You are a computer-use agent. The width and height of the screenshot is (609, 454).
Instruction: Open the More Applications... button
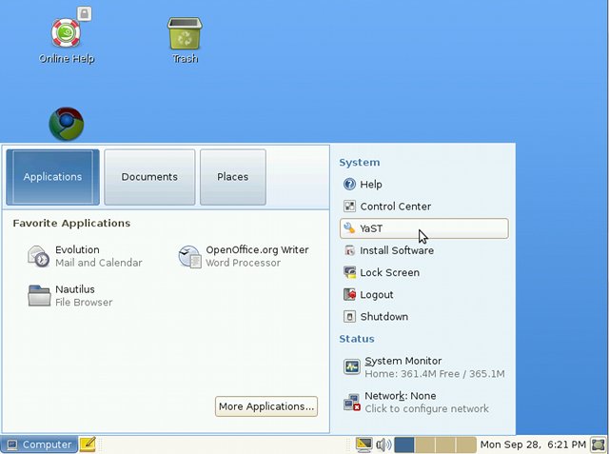point(266,406)
